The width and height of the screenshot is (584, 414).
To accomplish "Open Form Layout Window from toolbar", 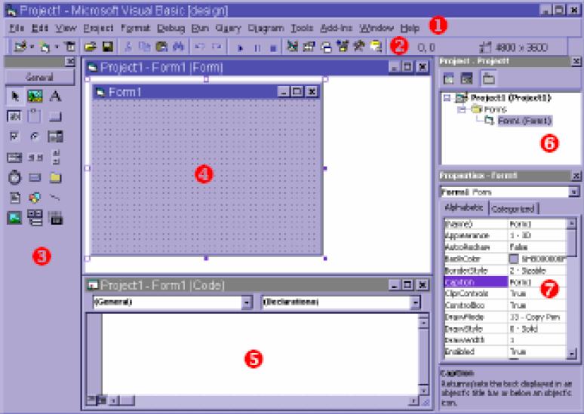I will [x=326, y=47].
